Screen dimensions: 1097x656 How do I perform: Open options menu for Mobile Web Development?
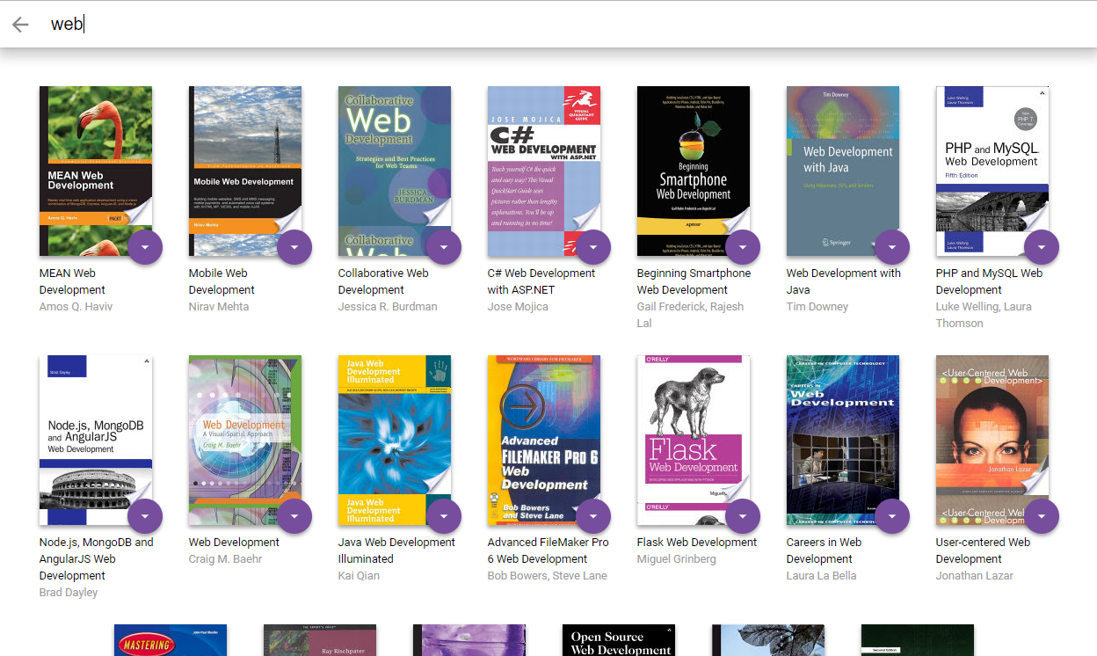point(294,247)
